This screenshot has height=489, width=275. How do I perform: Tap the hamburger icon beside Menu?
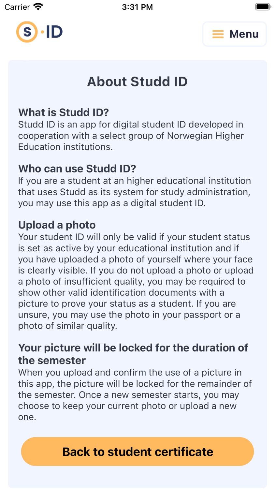218,34
